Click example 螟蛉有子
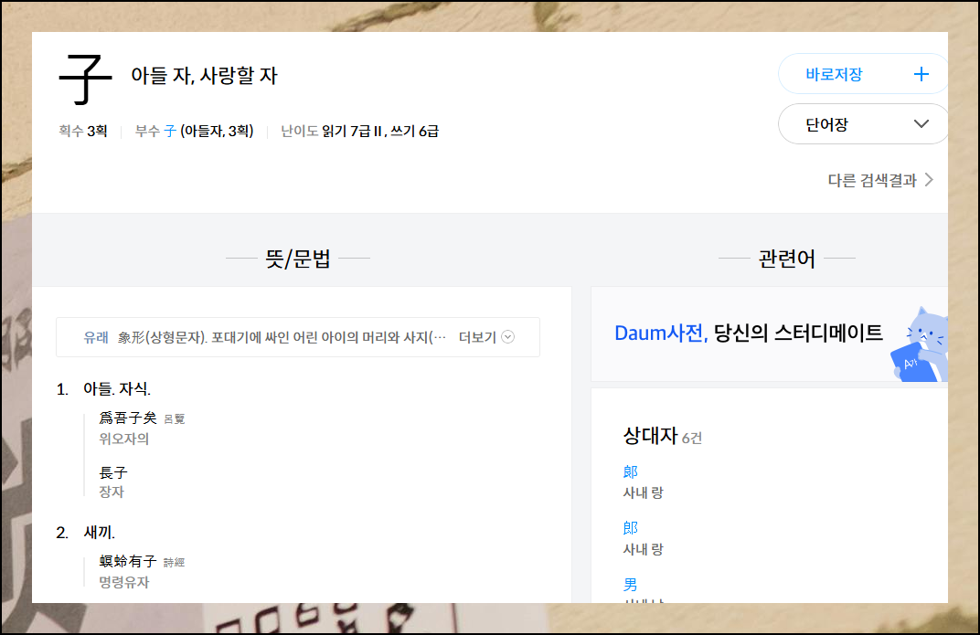 coord(128,561)
